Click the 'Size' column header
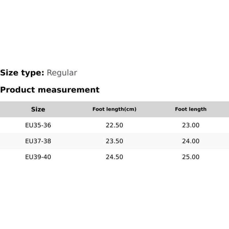 click(x=38, y=109)
